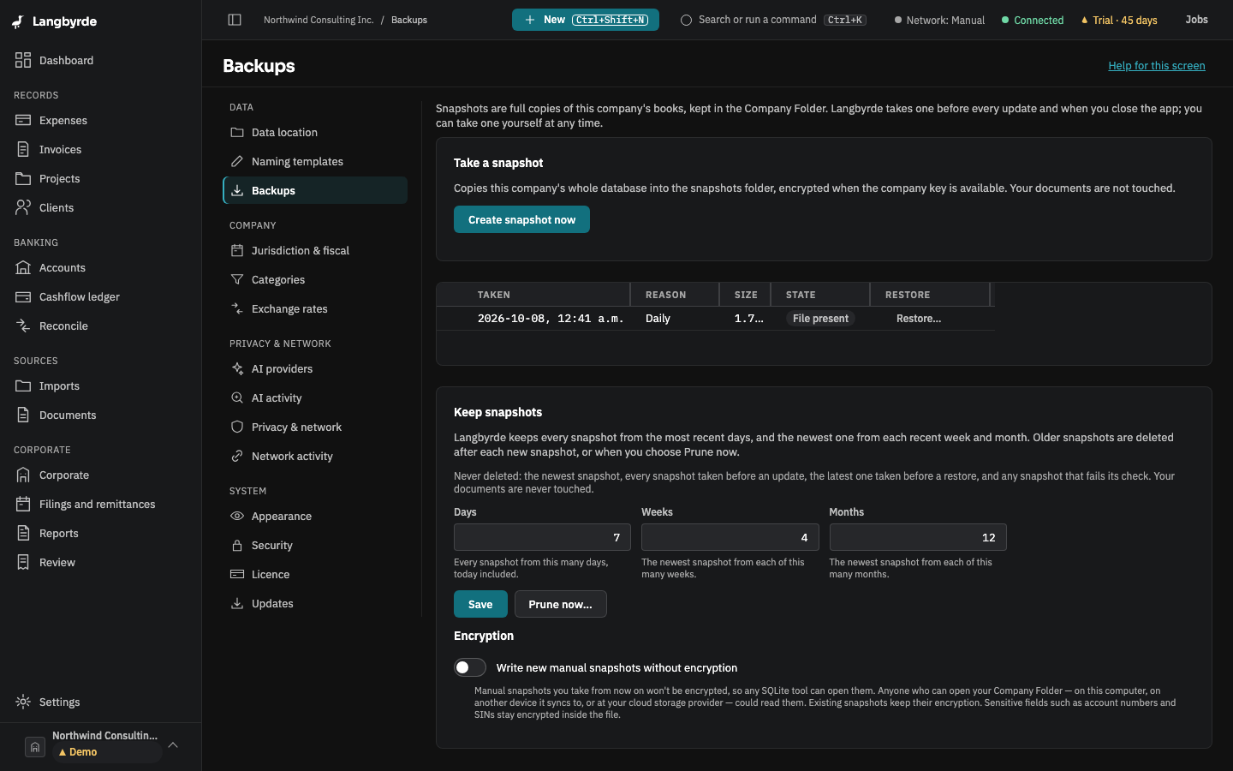Click the Prune now button
This screenshot has width=1233, height=771.
(560, 604)
